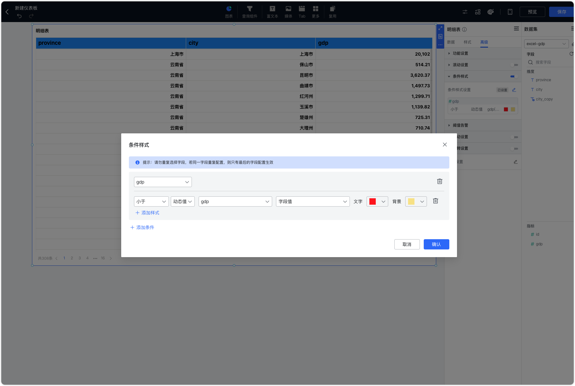Toggle the 条件样式 switch off
Screen dimensions: 575x386
click(515, 76)
